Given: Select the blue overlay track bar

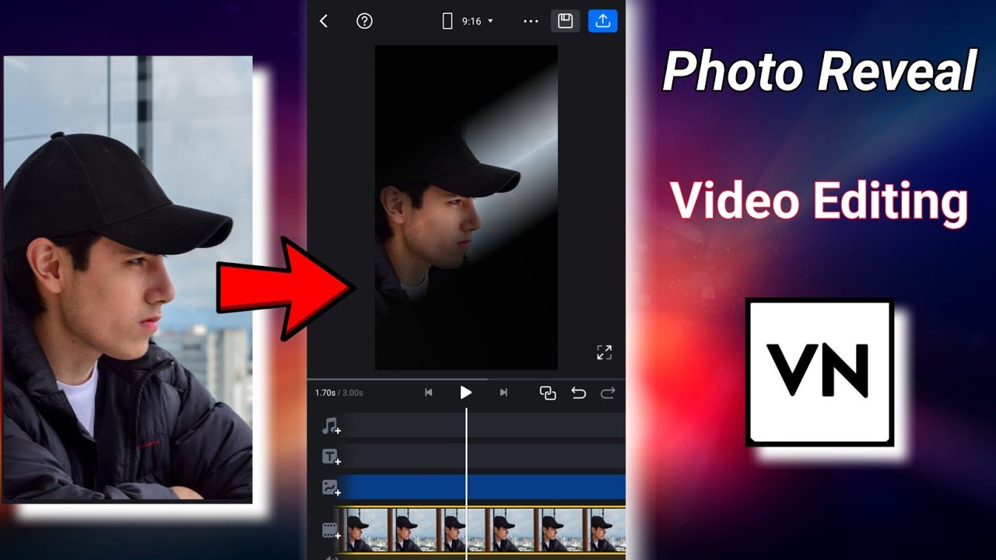Looking at the screenshot, I should 482,487.
